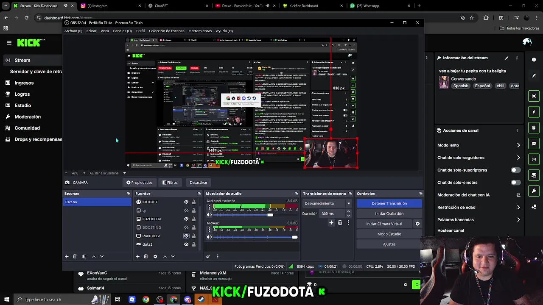Click the lightning bolt icon in Kick sidebar
The height and width of the screenshot is (305, 543).
tap(534, 112)
